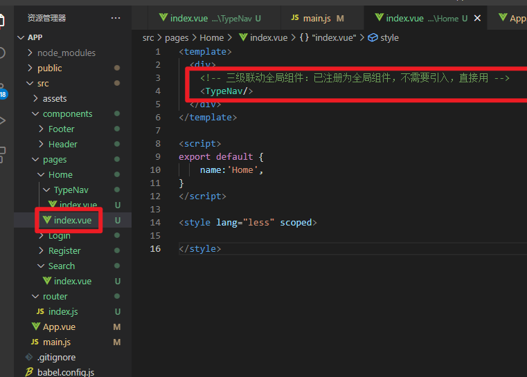The image size is (527, 377).
Task: Open main.js in the explorer tree
Action: (57, 342)
